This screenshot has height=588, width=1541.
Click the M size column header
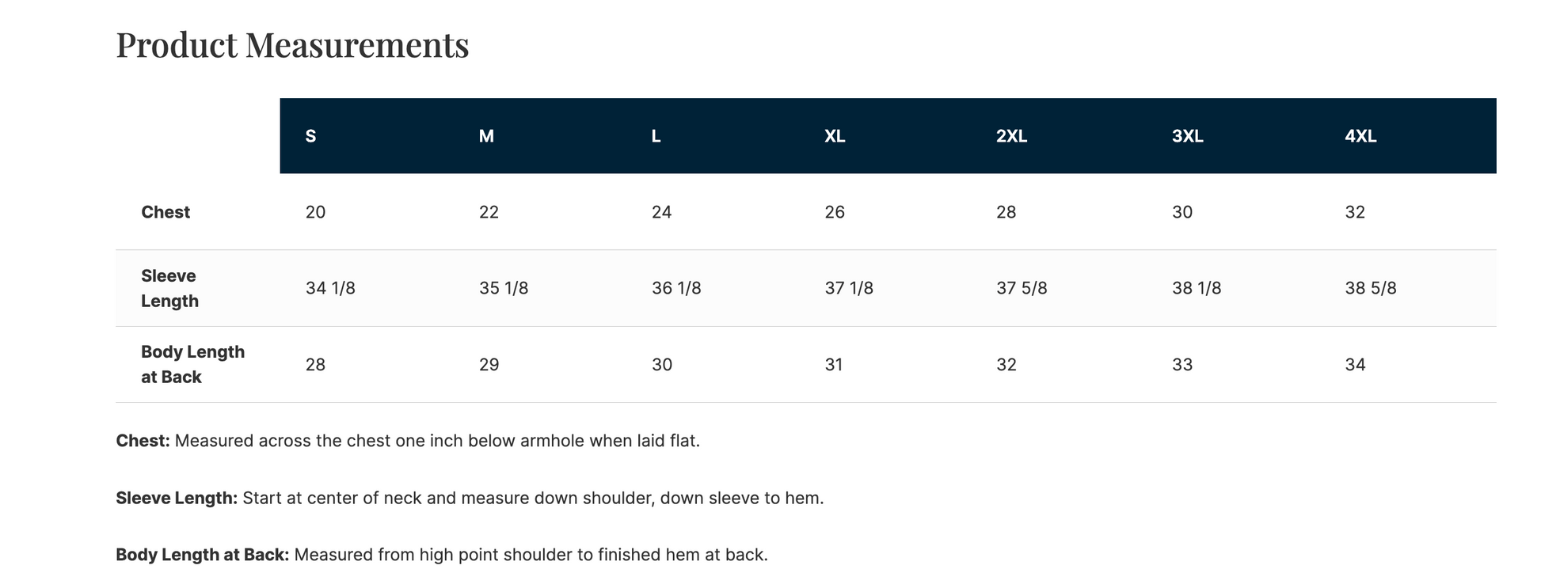486,136
